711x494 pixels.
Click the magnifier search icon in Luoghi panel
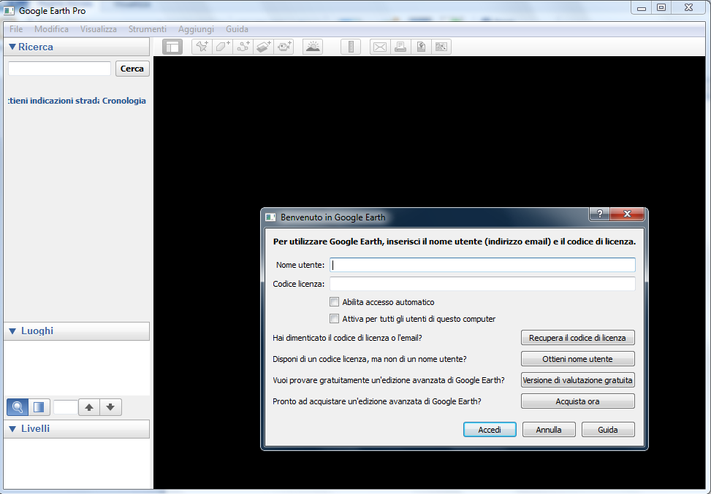point(18,407)
